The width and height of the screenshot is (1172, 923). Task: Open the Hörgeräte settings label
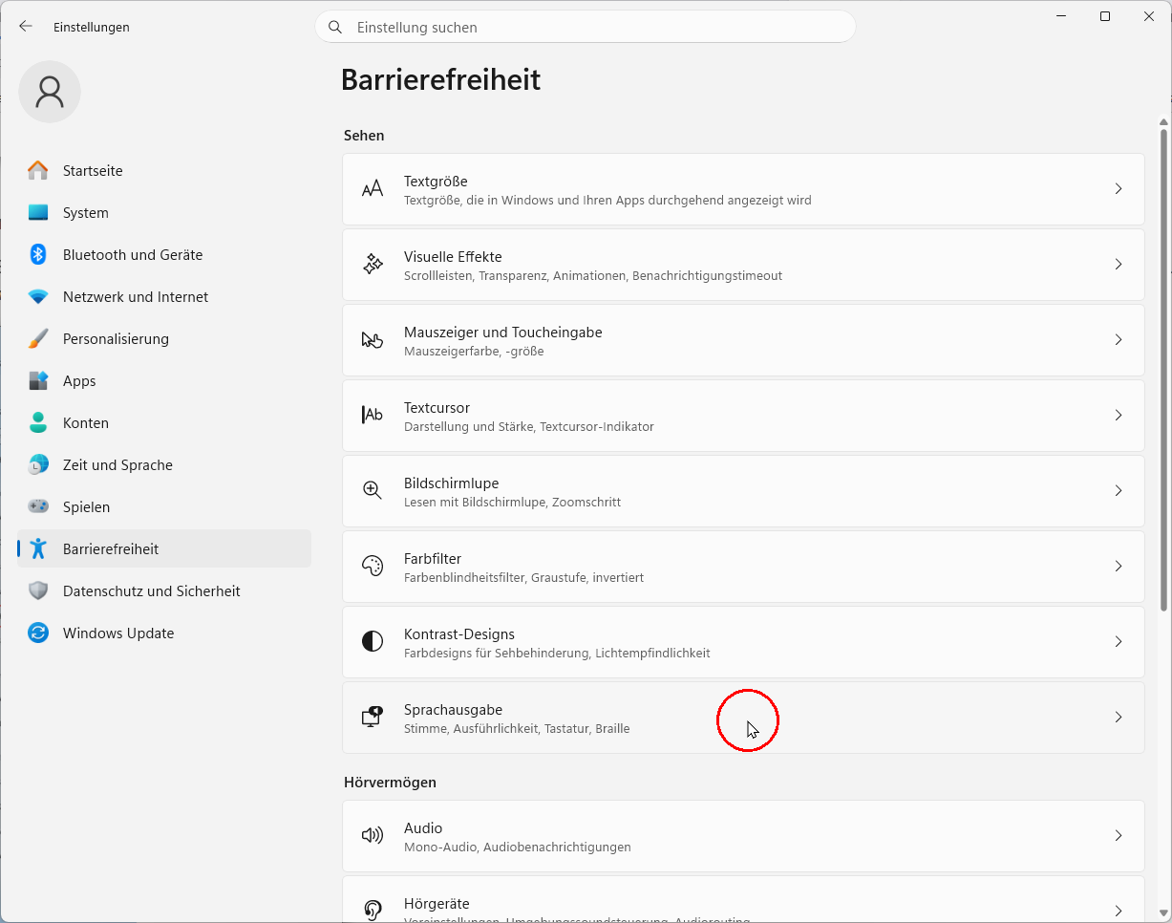pos(437,904)
